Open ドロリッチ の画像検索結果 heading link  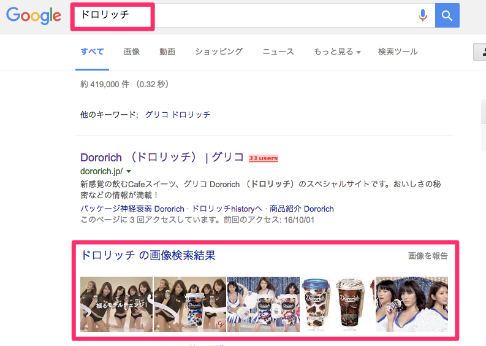click(x=148, y=255)
